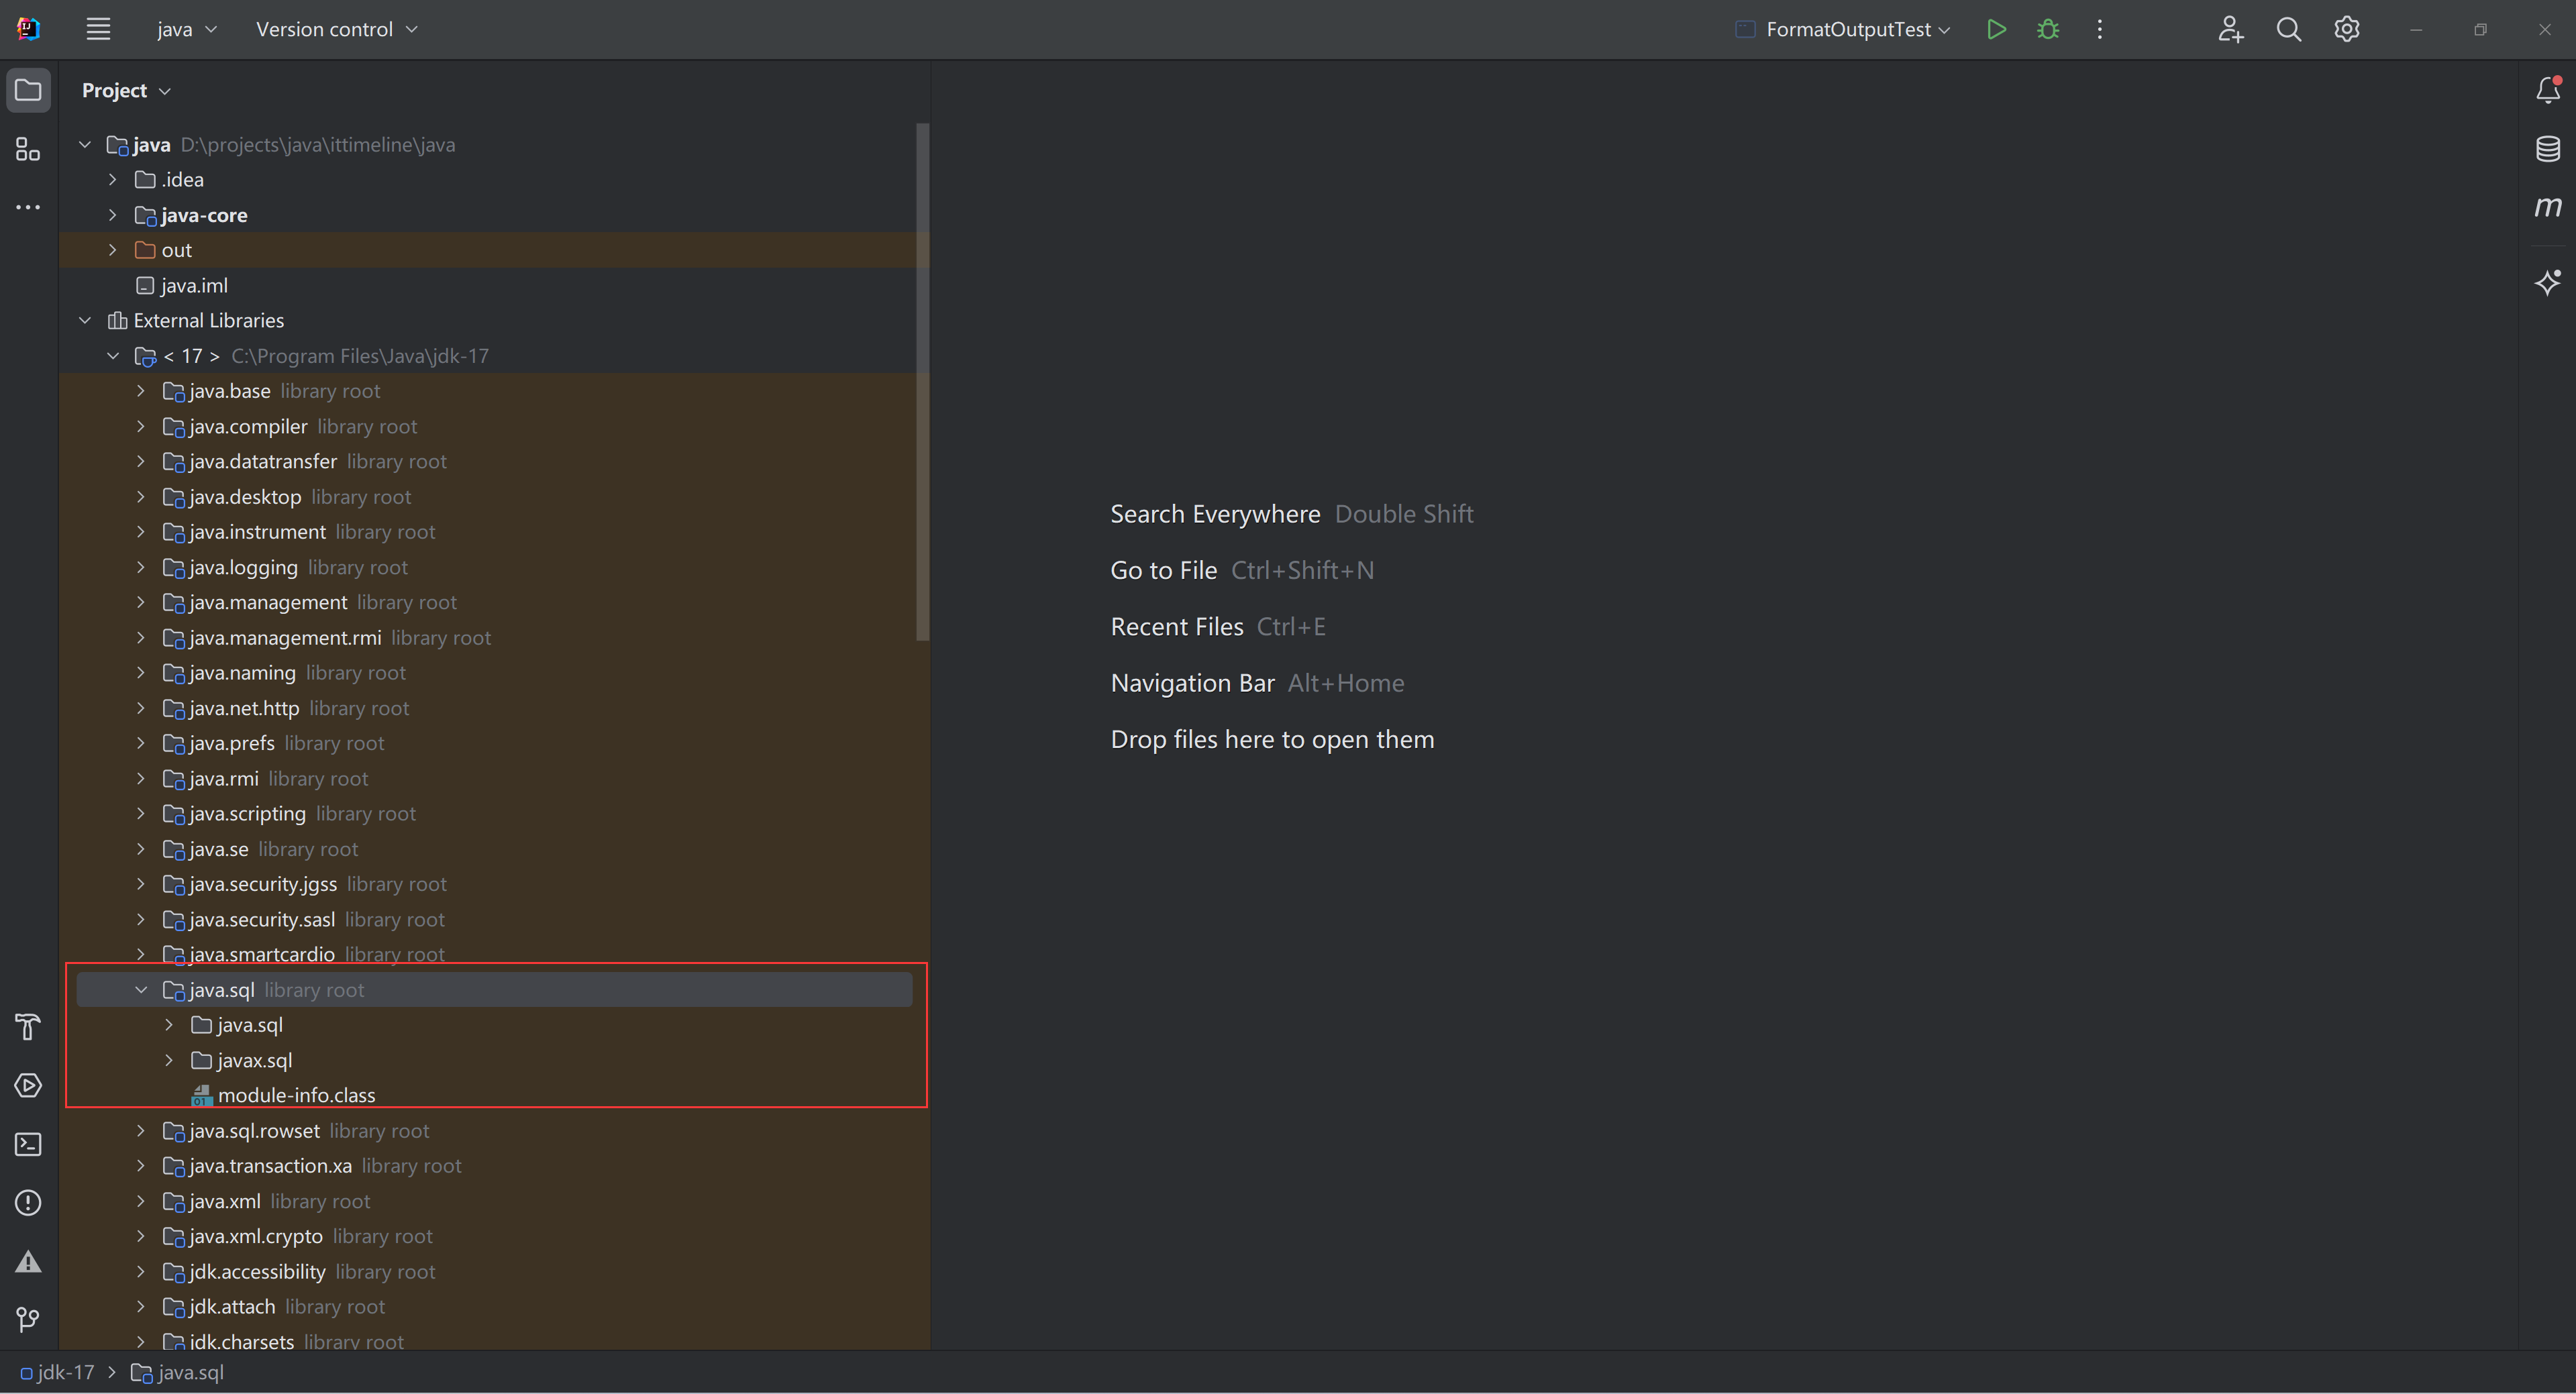Image resolution: width=2576 pixels, height=1394 pixels.
Task: Expand the out folder
Action: (x=113, y=250)
